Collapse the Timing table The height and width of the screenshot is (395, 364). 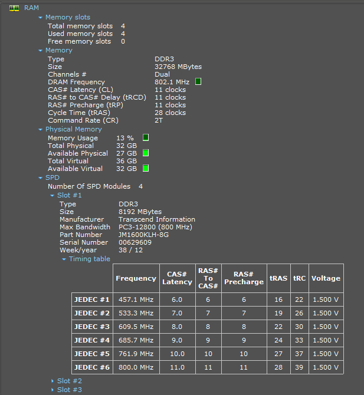point(64,259)
